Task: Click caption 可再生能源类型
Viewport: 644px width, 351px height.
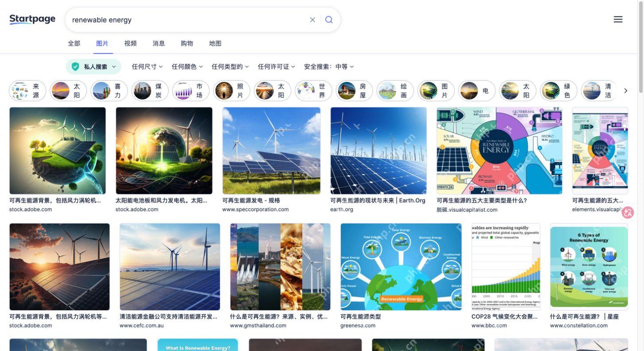Action: click(x=360, y=316)
